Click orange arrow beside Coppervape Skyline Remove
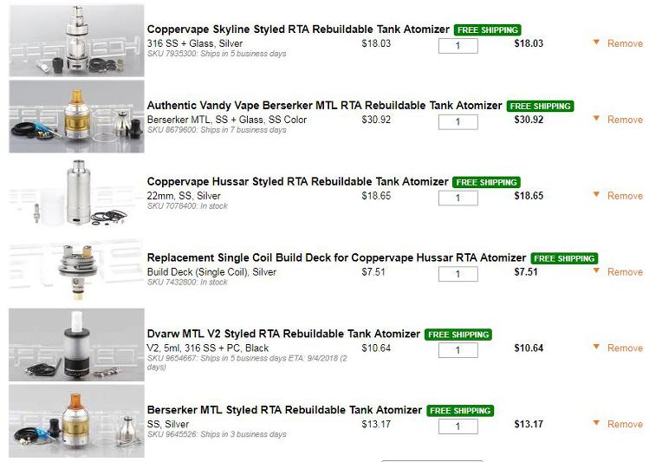662x462 pixels. pyautogui.click(x=596, y=42)
